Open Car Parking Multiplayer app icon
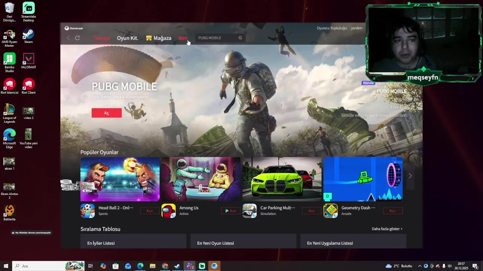This screenshot has width=483, height=271. (249, 211)
